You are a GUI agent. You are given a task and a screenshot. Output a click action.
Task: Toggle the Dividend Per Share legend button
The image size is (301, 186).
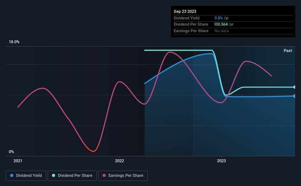pyautogui.click(x=72, y=175)
